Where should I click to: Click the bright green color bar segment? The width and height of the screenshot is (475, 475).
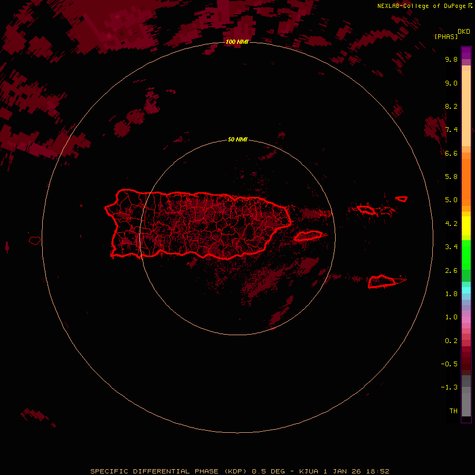coord(466,254)
